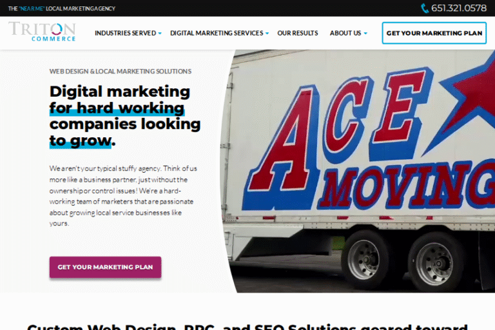Click the phone handset icon
This screenshot has height=330, width=495.
pos(425,8)
